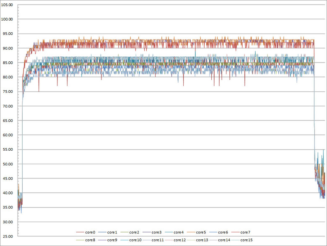The width and height of the screenshot is (327, 246).
Task: Select the core3 legend entry
Action: [x=152, y=232]
